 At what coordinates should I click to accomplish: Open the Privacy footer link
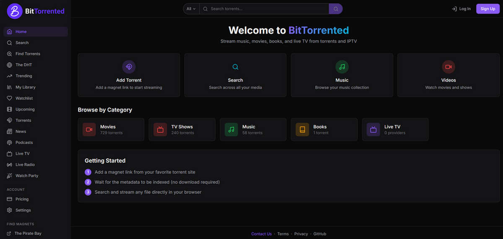tap(301, 234)
